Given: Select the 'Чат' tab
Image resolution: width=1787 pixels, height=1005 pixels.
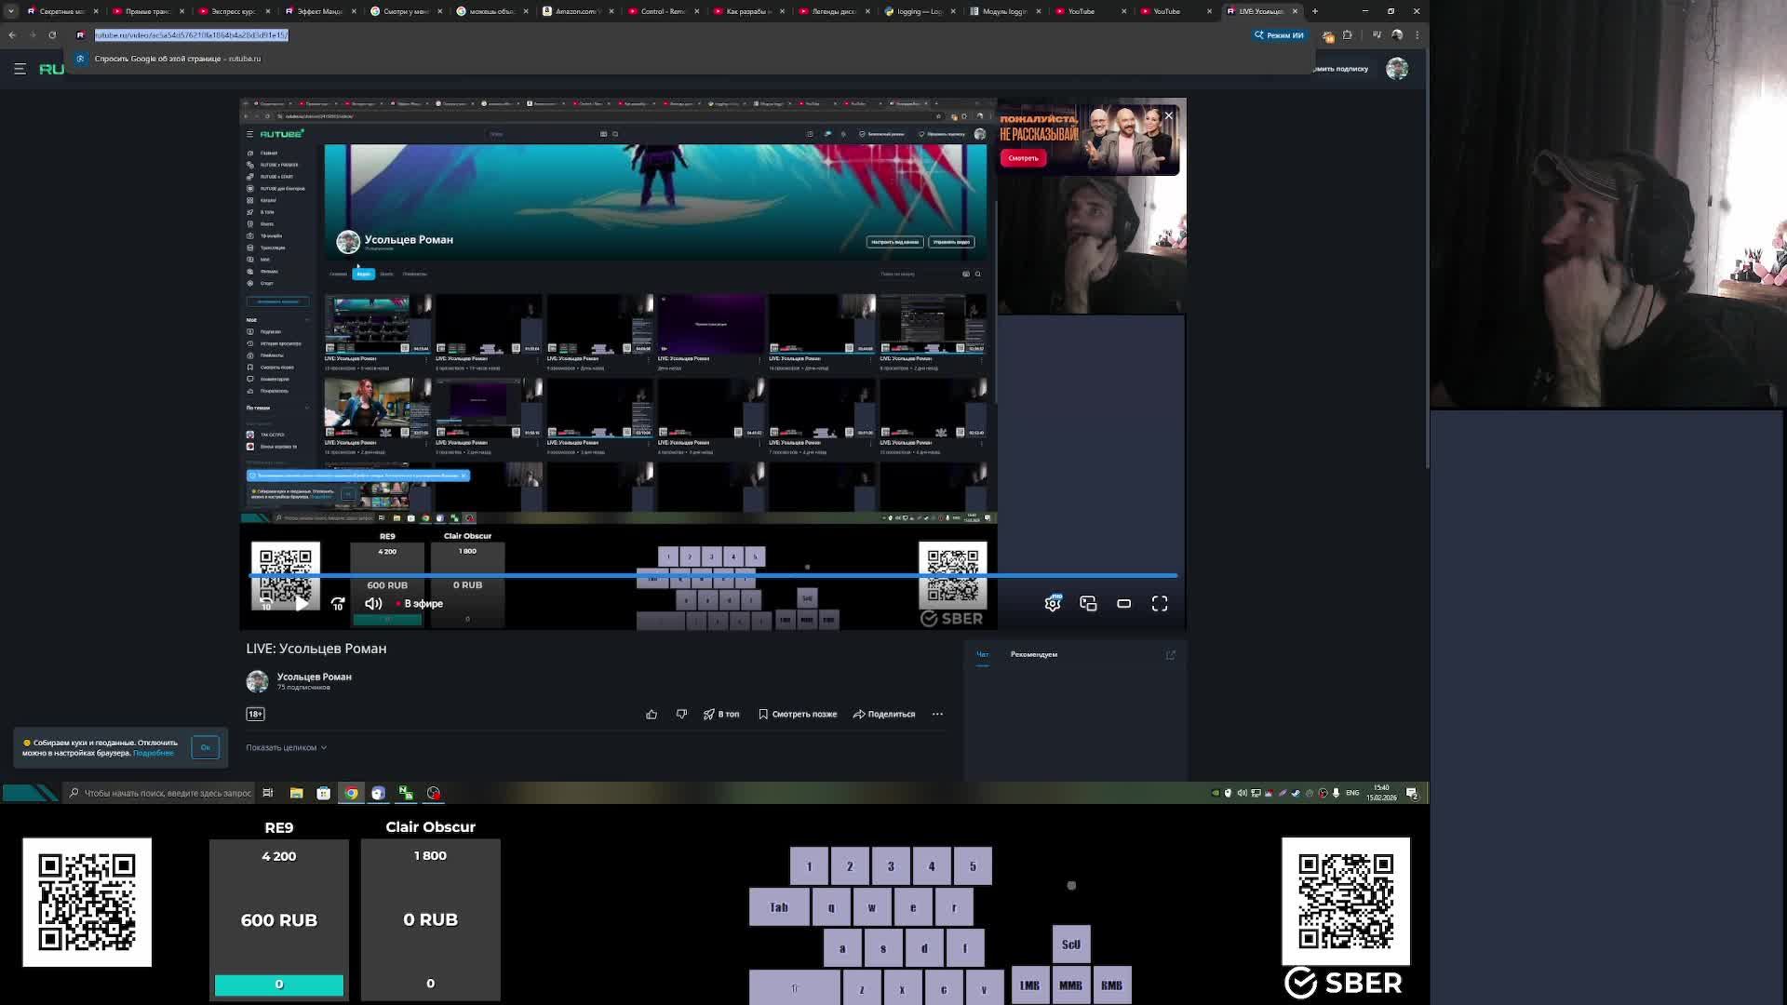Looking at the screenshot, I should click(982, 654).
